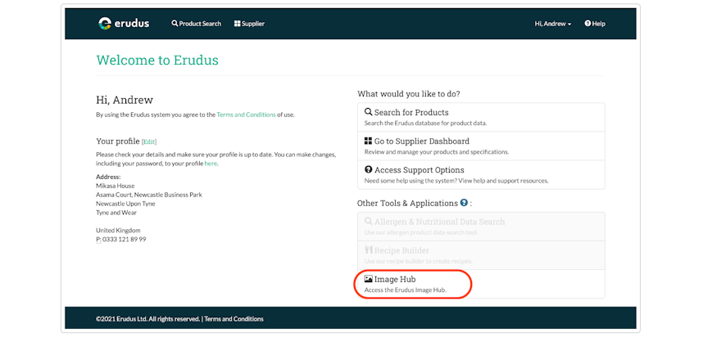Screen dimensions: 703x337
Task: Click the Mikasa House address line
Action: (x=116, y=186)
